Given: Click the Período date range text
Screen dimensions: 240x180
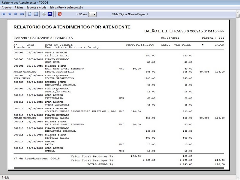Looking at the screenshot, I should point(43,38).
